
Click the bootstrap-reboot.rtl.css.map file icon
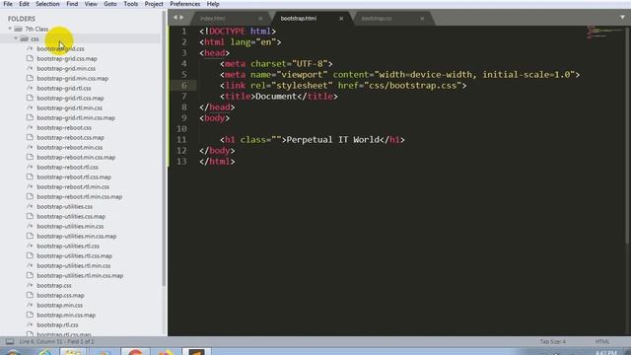(x=30, y=177)
